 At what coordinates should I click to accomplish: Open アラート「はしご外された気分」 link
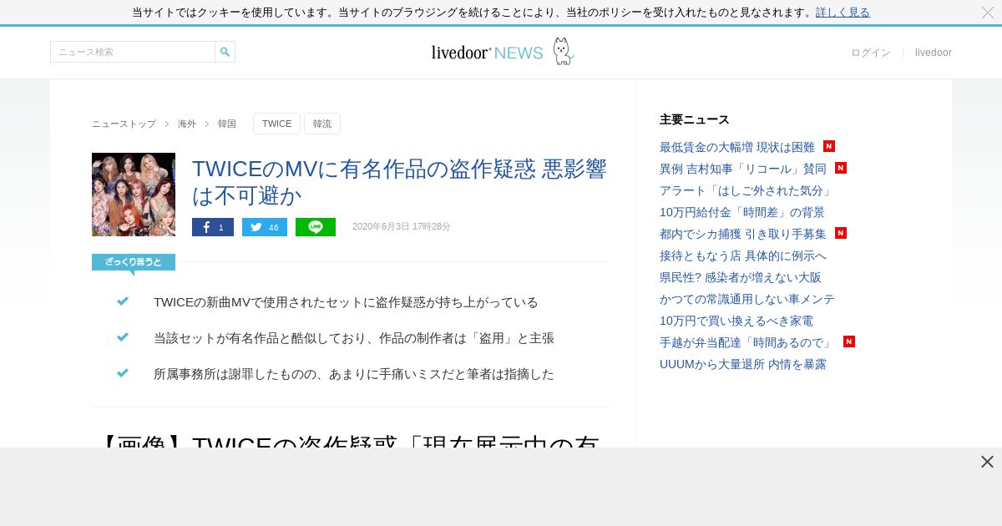pos(747,190)
